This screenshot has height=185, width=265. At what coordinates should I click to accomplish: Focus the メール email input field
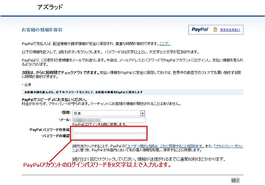(109, 120)
